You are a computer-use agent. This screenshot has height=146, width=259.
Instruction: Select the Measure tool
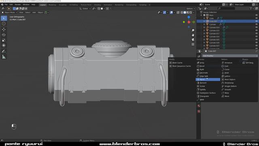(x=4, y=57)
